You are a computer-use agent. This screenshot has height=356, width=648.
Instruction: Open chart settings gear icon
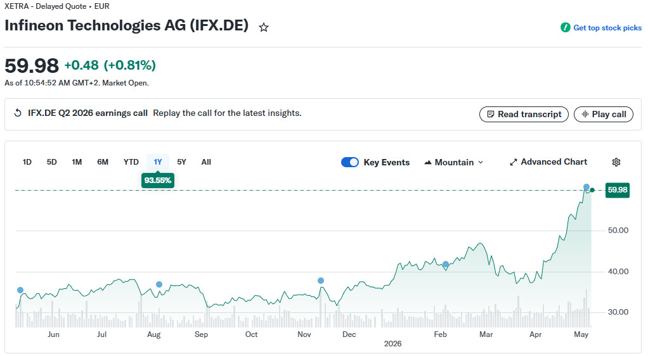616,162
